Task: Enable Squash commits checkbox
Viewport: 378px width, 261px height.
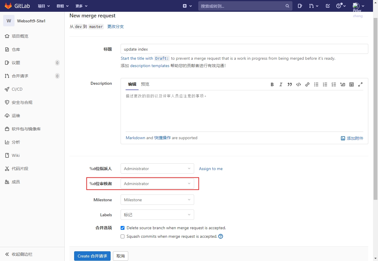Action: point(123,236)
